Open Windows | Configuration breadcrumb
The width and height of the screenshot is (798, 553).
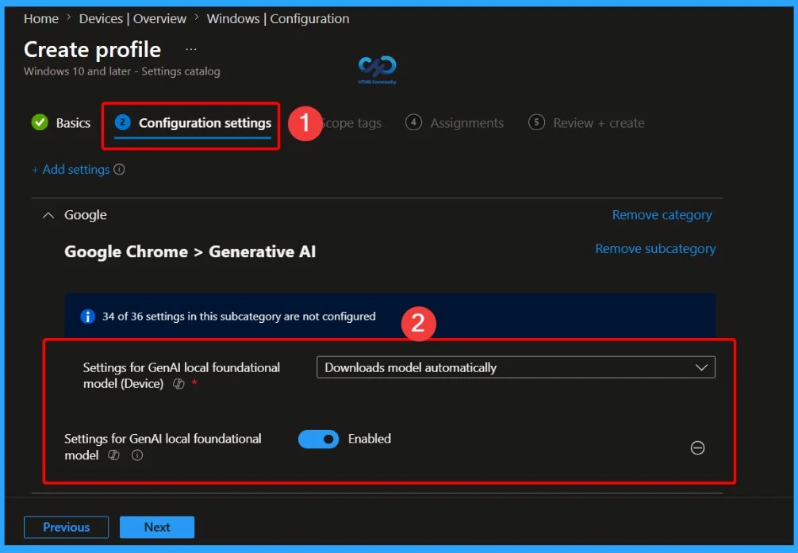pyautogui.click(x=278, y=19)
